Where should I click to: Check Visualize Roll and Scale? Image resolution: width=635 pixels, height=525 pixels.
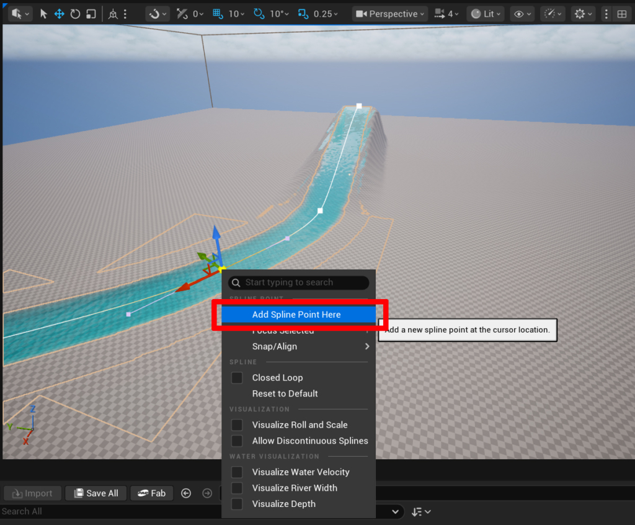(237, 425)
